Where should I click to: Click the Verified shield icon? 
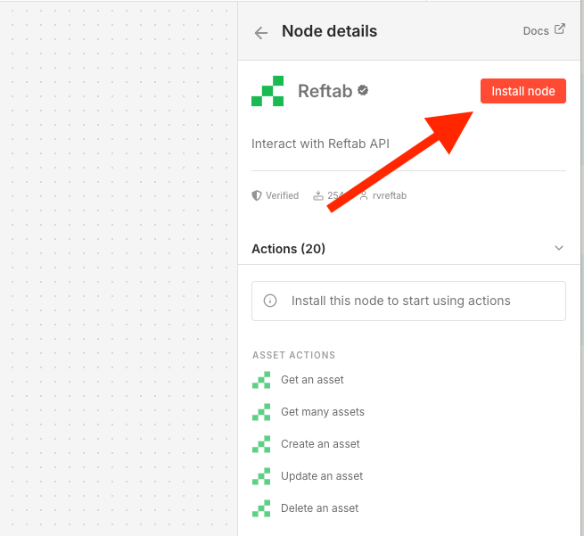point(257,195)
